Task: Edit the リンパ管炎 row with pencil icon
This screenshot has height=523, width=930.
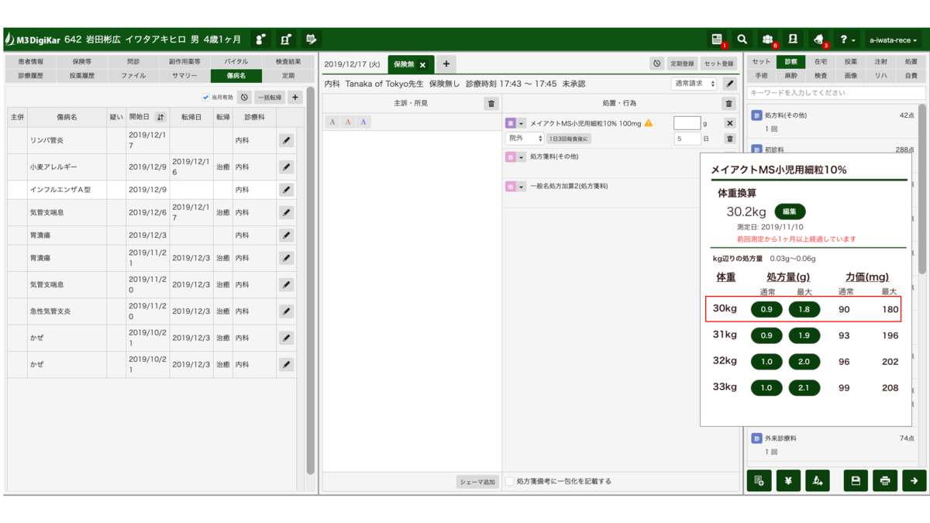Action: coord(286,140)
